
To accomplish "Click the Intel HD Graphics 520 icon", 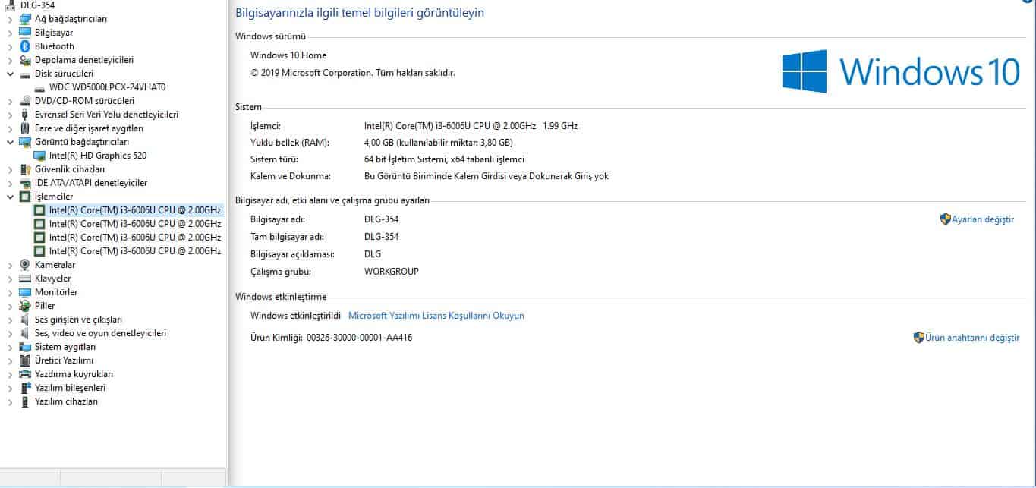I will [39, 156].
